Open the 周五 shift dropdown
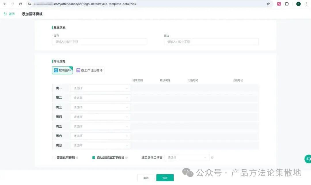The width and height of the screenshot is (311, 185). (x=100, y=126)
